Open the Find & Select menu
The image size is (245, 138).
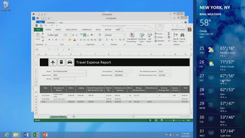point(182,38)
